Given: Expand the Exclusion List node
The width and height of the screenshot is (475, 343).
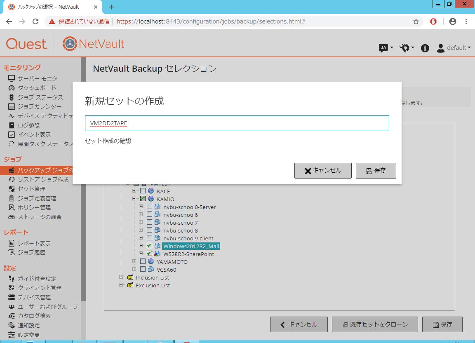Looking at the screenshot, I should click(121, 285).
